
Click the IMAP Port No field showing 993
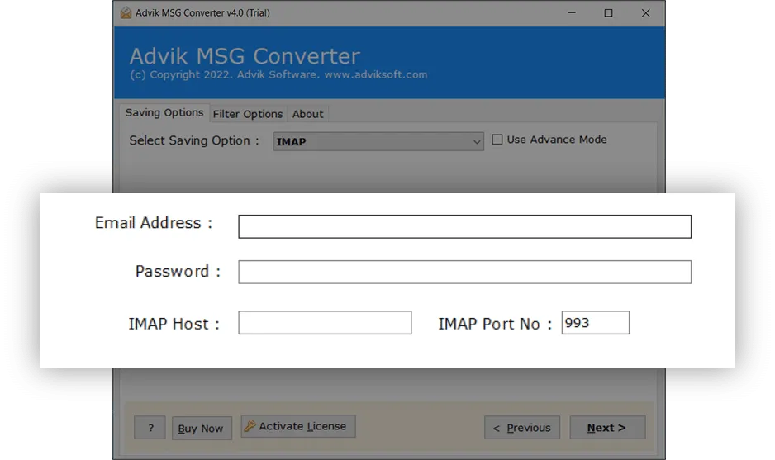pos(595,323)
